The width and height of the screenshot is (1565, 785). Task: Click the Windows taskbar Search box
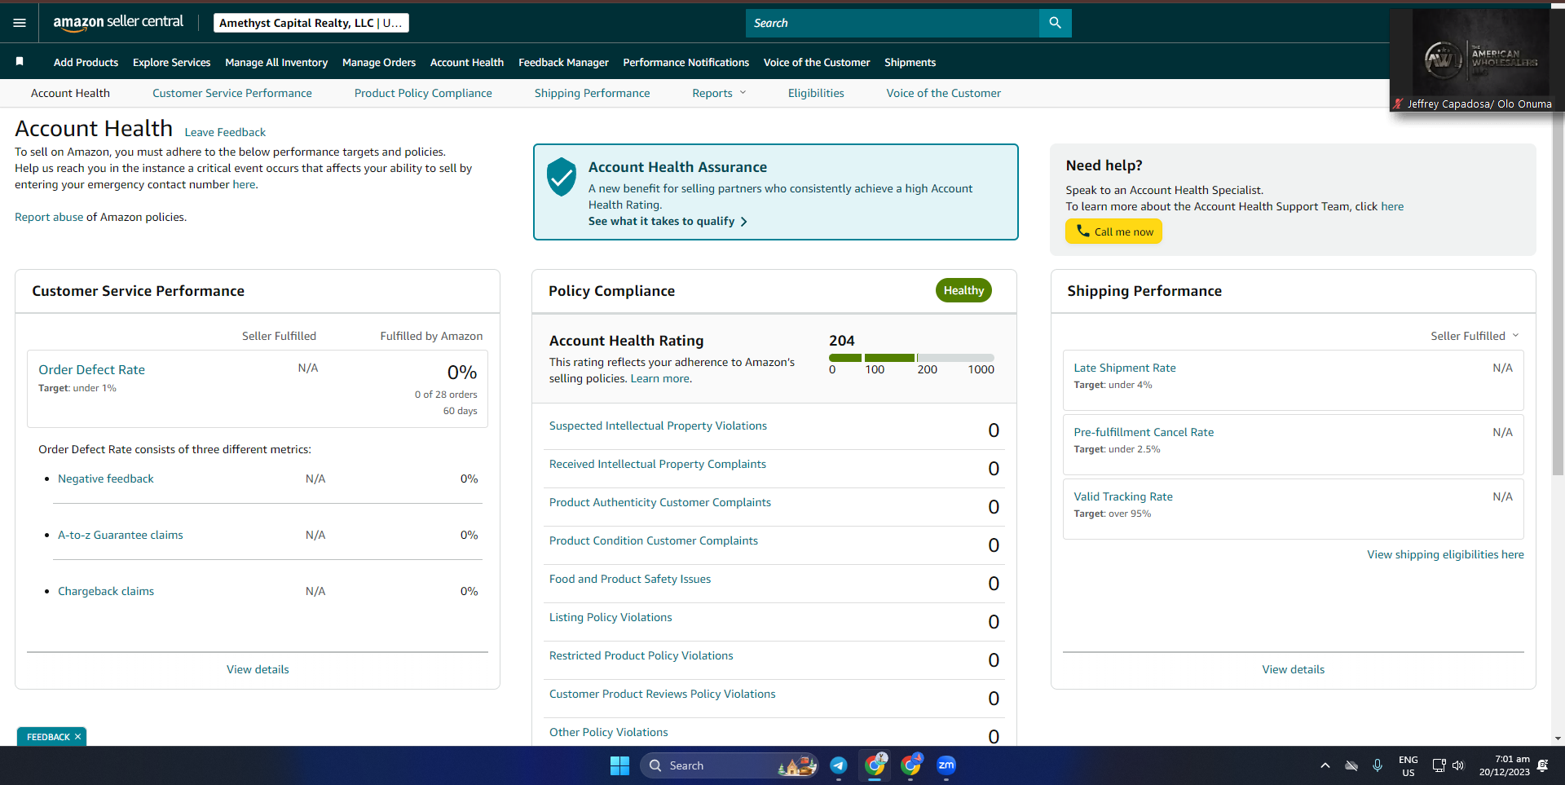coord(730,765)
